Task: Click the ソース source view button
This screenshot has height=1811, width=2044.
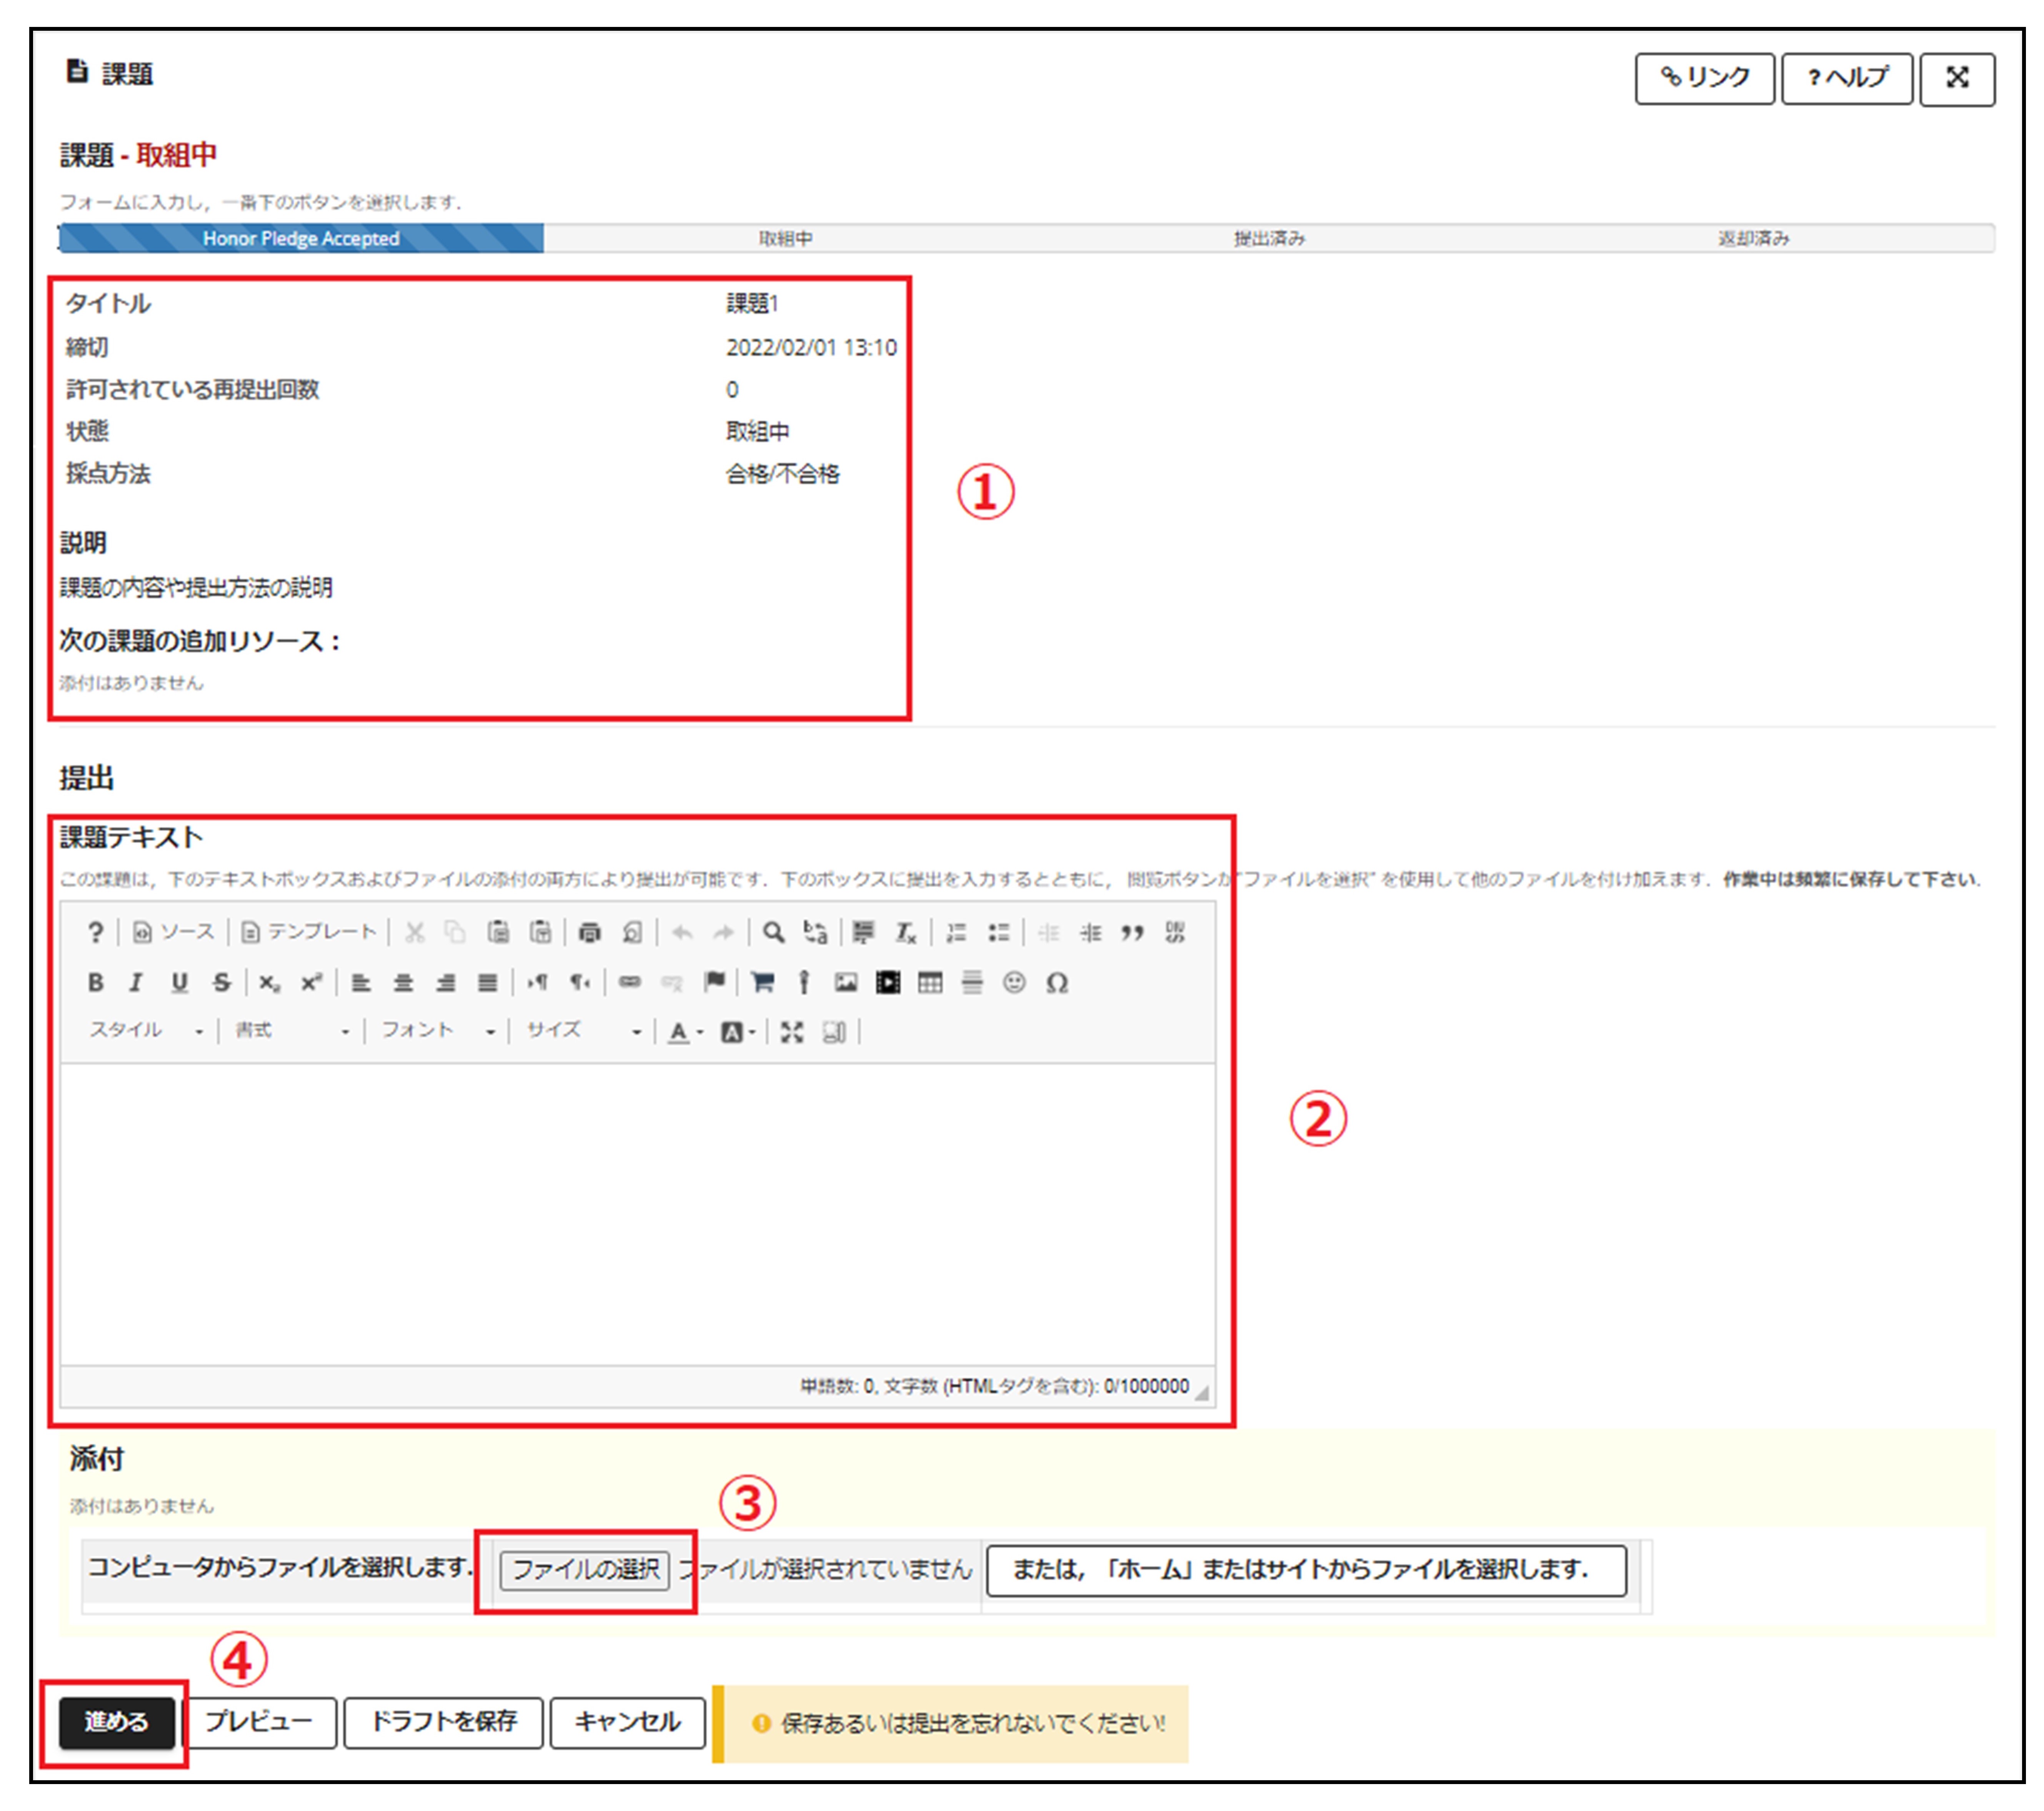Action: (173, 932)
